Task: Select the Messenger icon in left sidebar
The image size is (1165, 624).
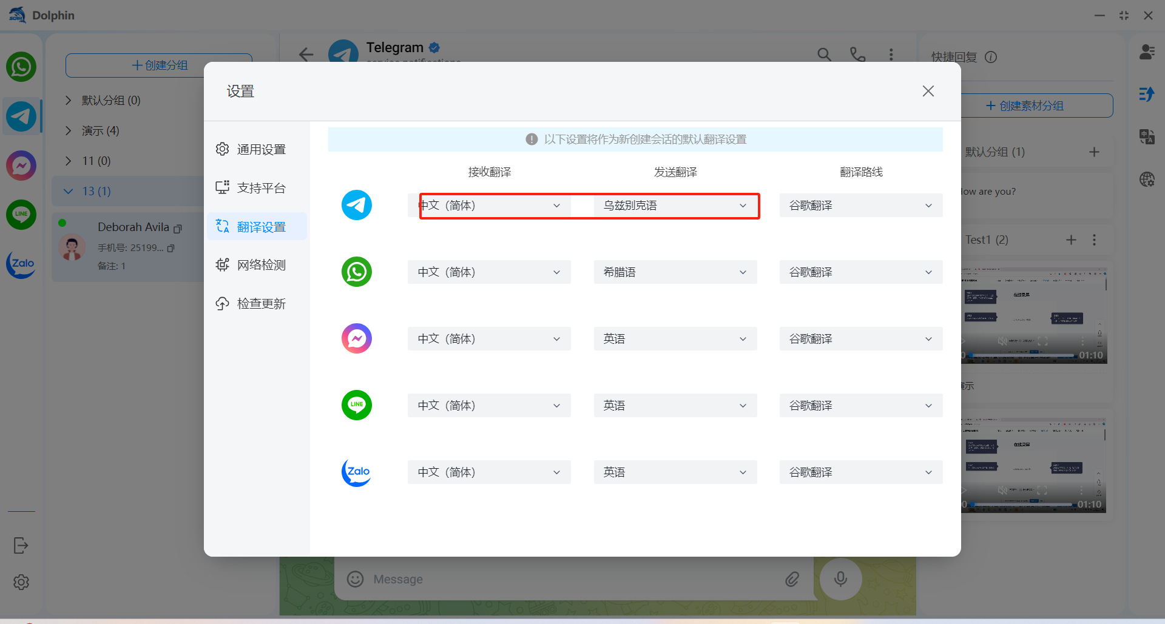Action: (x=21, y=166)
